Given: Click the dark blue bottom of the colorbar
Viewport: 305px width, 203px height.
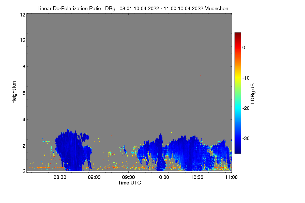Looking at the screenshot, I should tap(238, 151).
